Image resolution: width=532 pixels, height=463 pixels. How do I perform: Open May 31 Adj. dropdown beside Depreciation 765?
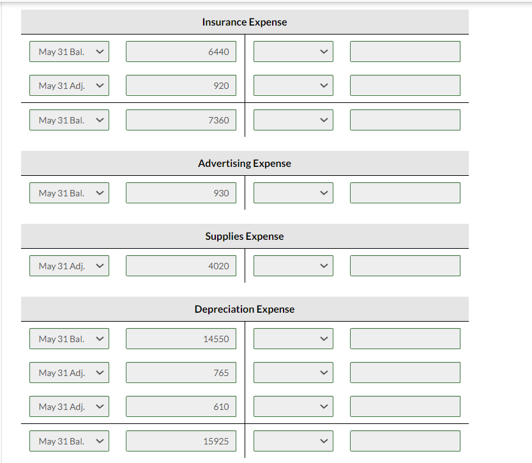tap(69, 373)
